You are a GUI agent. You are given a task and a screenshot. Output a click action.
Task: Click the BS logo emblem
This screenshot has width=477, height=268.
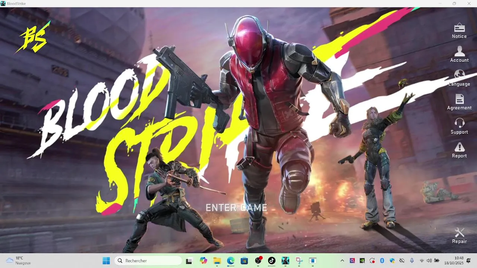click(x=33, y=38)
